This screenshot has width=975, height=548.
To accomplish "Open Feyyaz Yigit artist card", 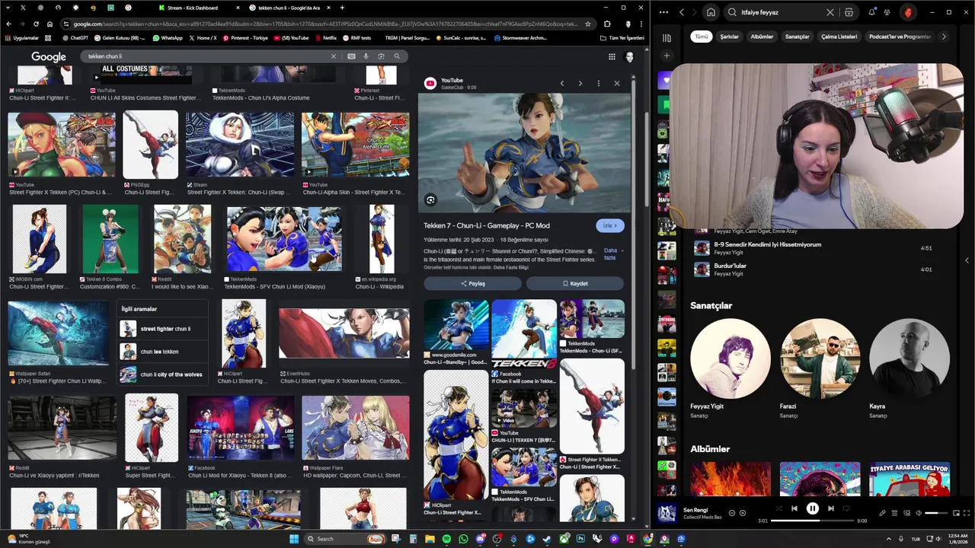I will click(730, 369).
